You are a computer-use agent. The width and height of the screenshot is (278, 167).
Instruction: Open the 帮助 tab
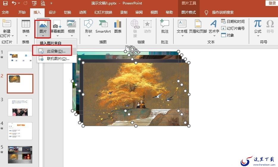tap(169, 12)
